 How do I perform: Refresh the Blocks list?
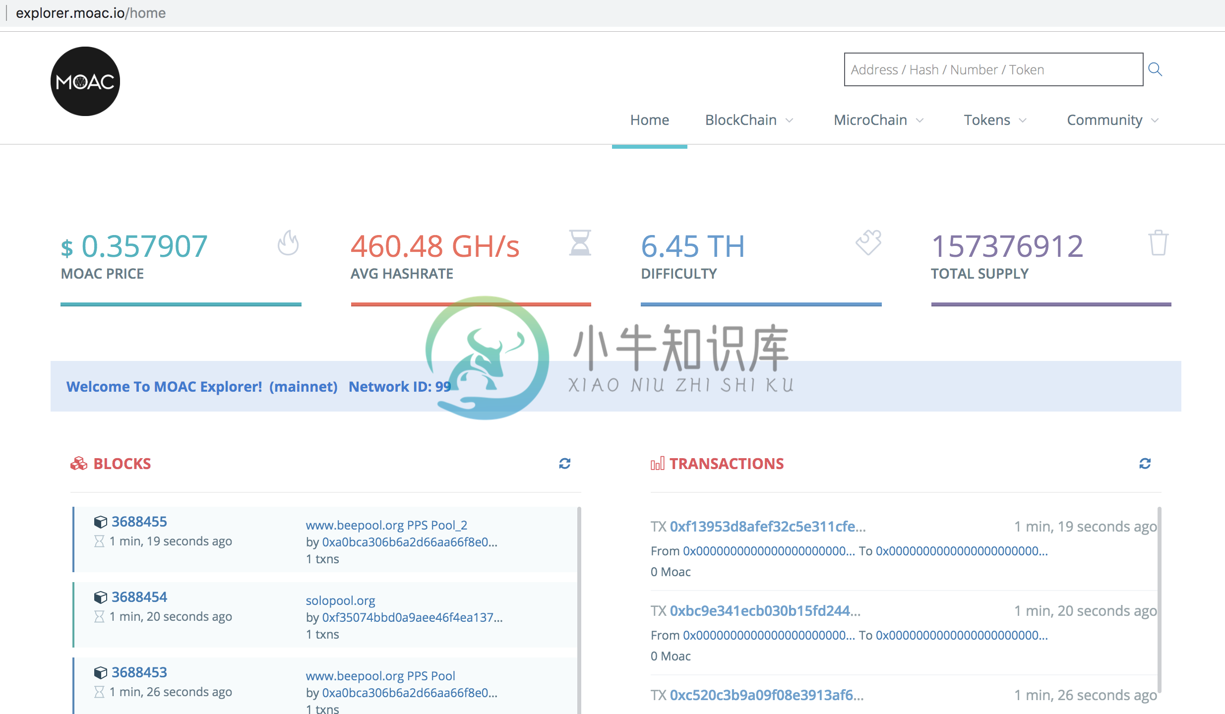tap(565, 463)
